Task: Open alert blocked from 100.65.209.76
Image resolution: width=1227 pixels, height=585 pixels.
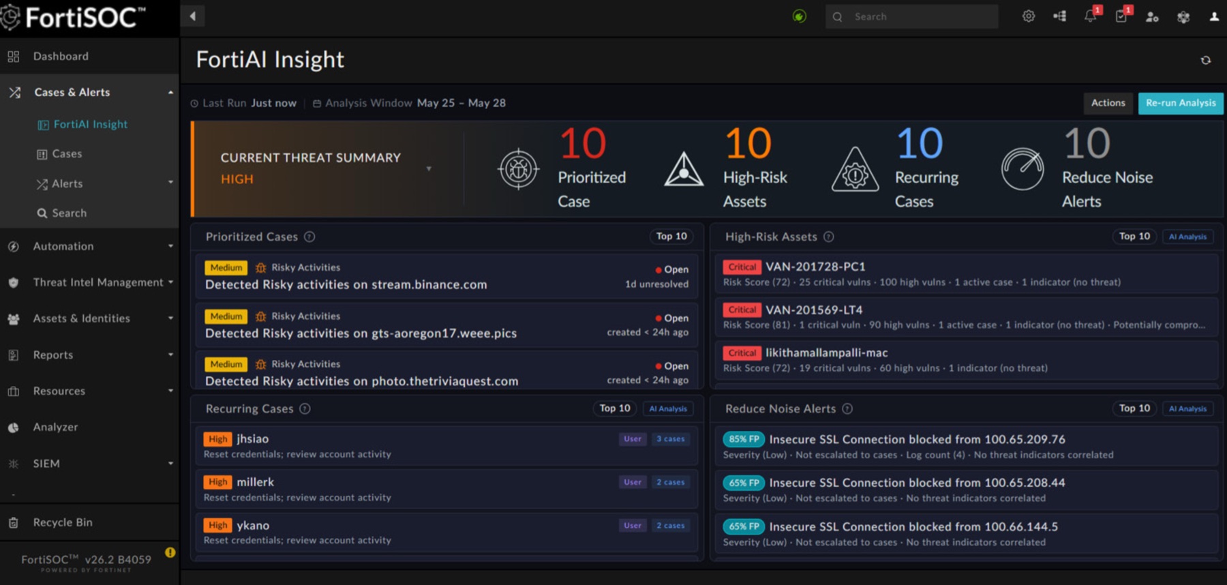Action: [x=967, y=446]
